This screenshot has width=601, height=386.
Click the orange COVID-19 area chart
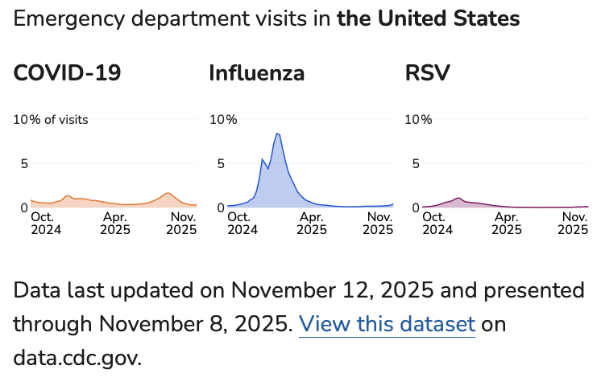pos(113,202)
